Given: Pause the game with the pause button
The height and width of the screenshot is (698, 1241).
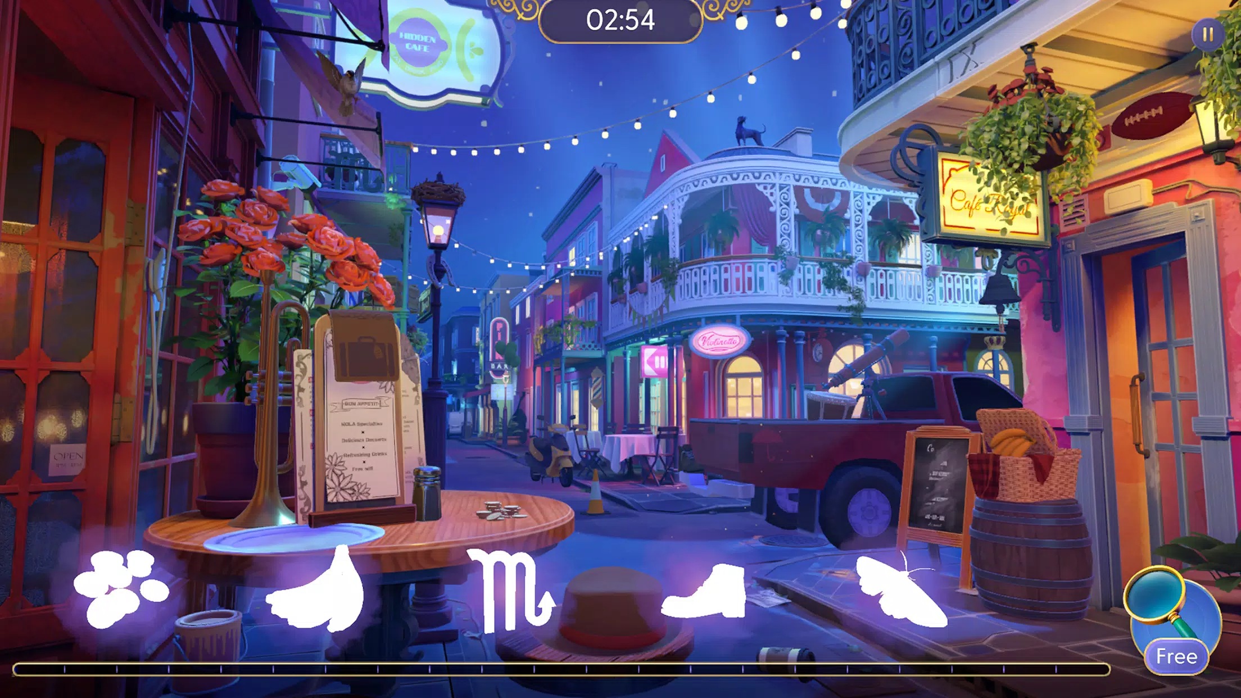Looking at the screenshot, I should pyautogui.click(x=1207, y=35).
